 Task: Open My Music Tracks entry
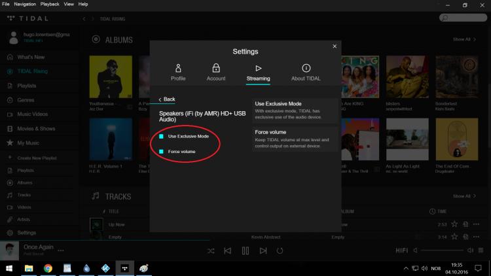(24, 195)
